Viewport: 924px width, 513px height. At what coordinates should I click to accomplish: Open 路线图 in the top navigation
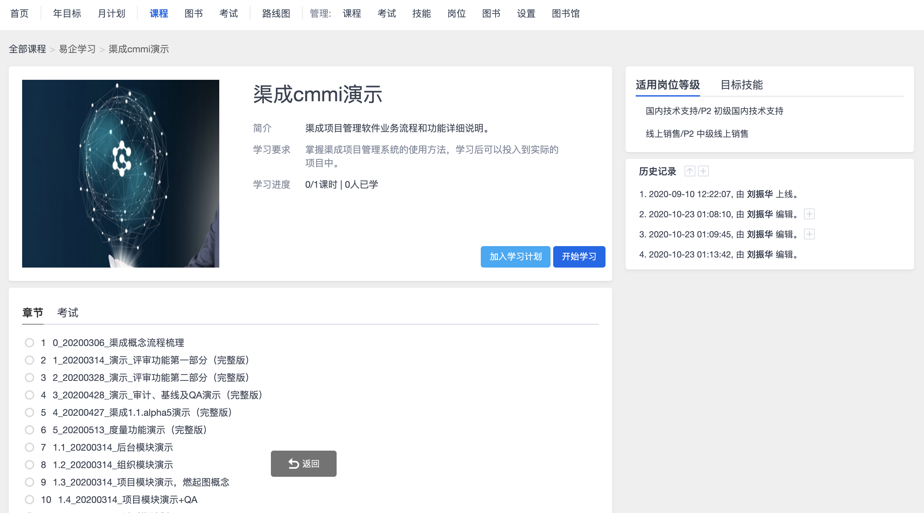tap(276, 14)
